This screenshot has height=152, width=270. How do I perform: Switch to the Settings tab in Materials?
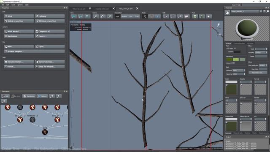tap(228, 43)
